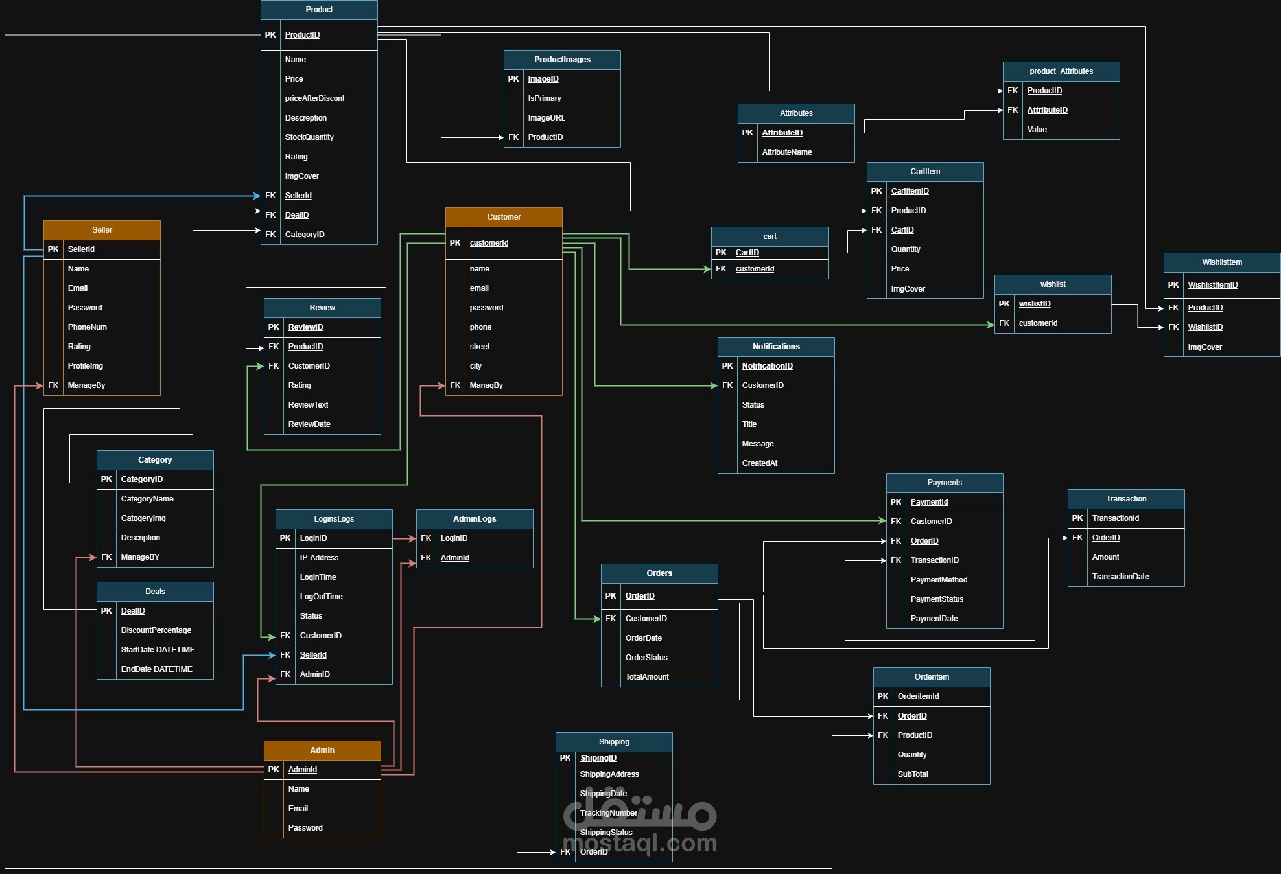1281x874 pixels.
Task: Click the Admin table header
Action: [x=322, y=750]
